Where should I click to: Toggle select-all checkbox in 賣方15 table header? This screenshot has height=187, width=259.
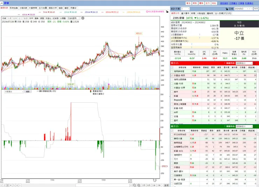[x=172, y=131]
